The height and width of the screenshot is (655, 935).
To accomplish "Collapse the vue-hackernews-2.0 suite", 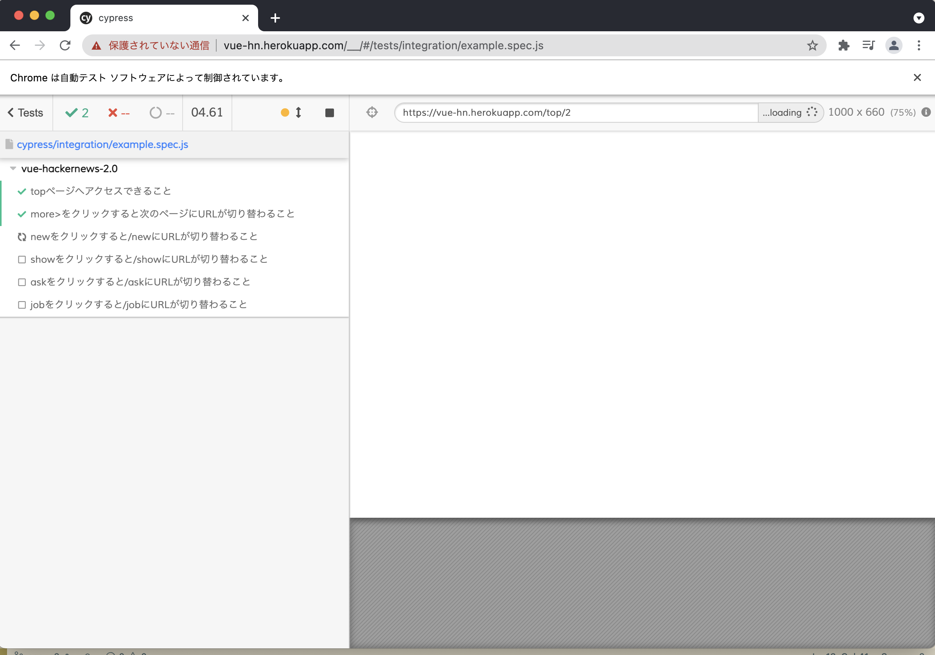I will (13, 169).
